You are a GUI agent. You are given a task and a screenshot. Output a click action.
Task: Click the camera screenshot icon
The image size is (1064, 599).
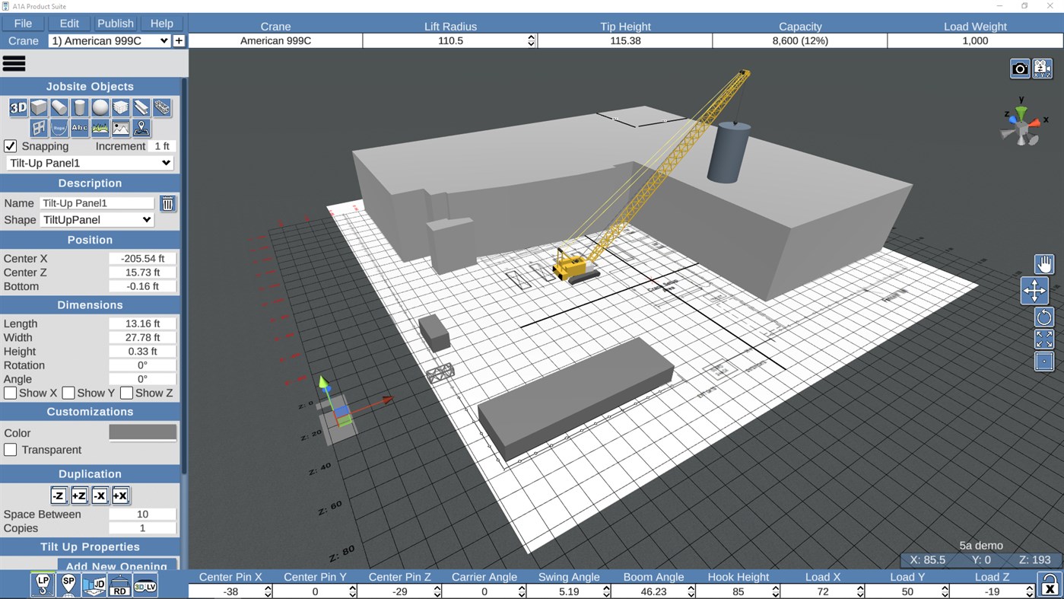1020,69
